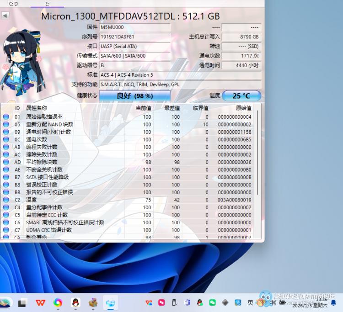Click the notification bell icon
343x312 pixels.
(333, 302)
